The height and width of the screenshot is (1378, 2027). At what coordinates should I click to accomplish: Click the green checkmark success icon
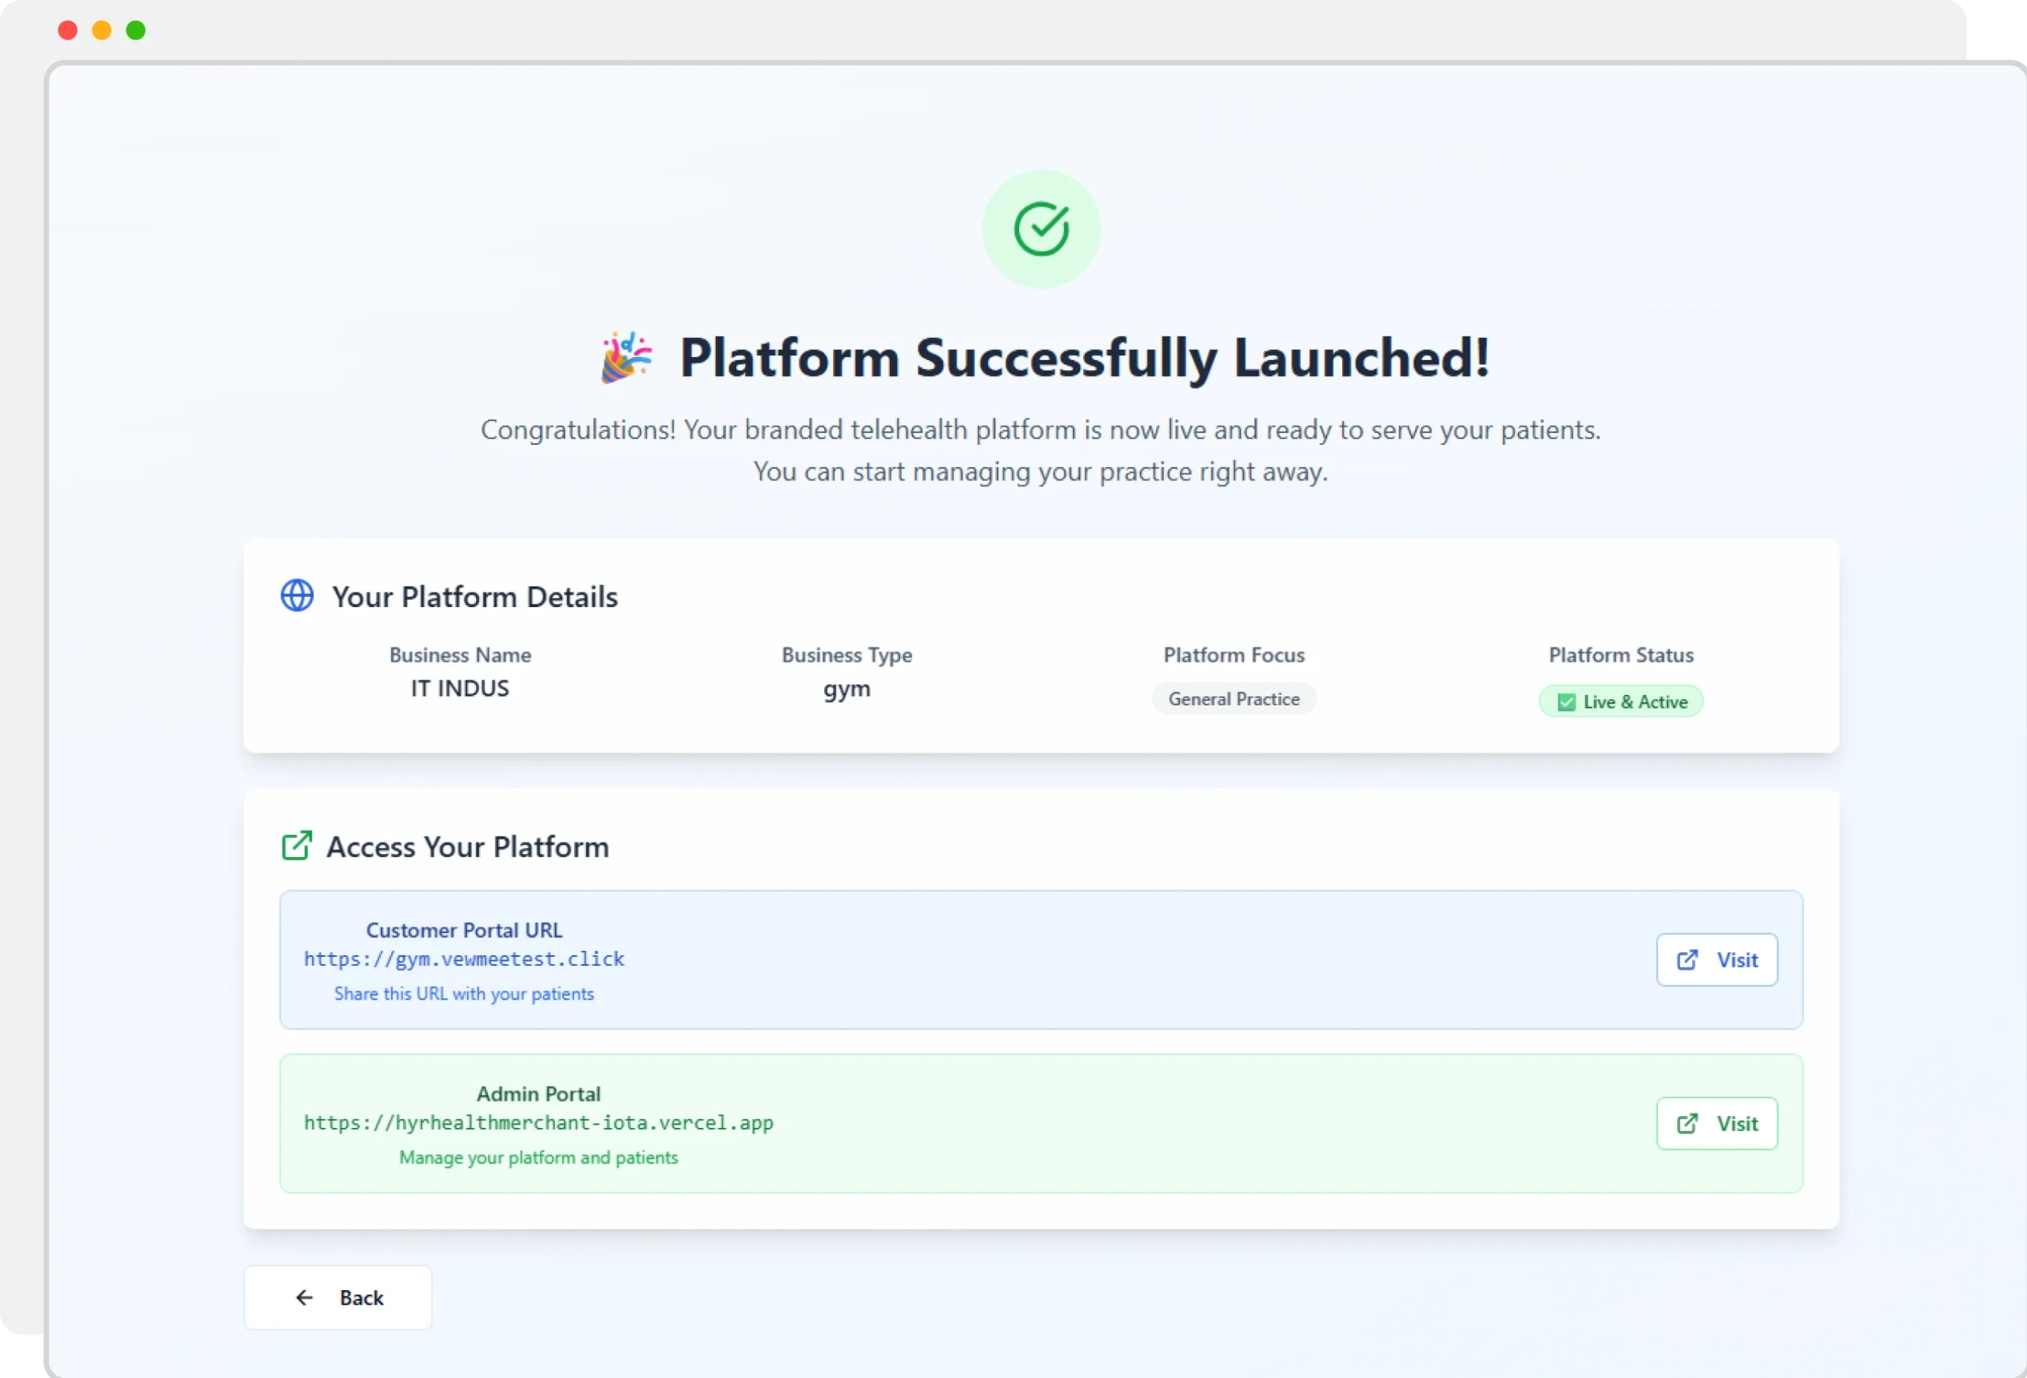click(1041, 229)
